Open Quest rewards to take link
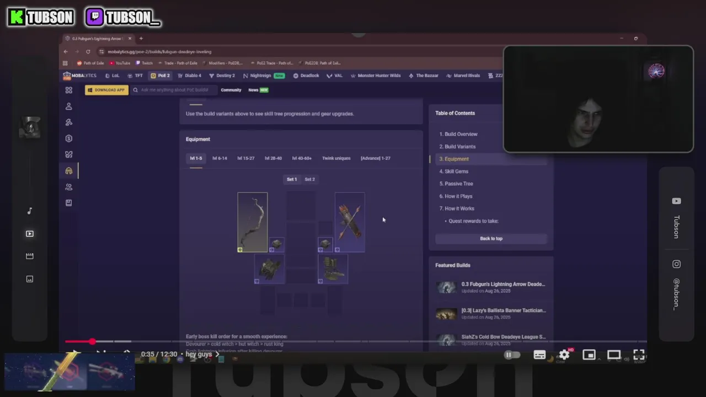Viewport: 706px width, 397px height. click(473, 221)
